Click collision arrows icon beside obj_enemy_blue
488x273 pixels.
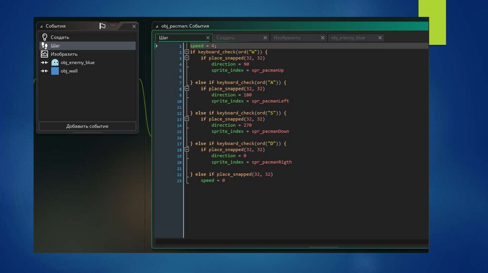tap(44, 62)
